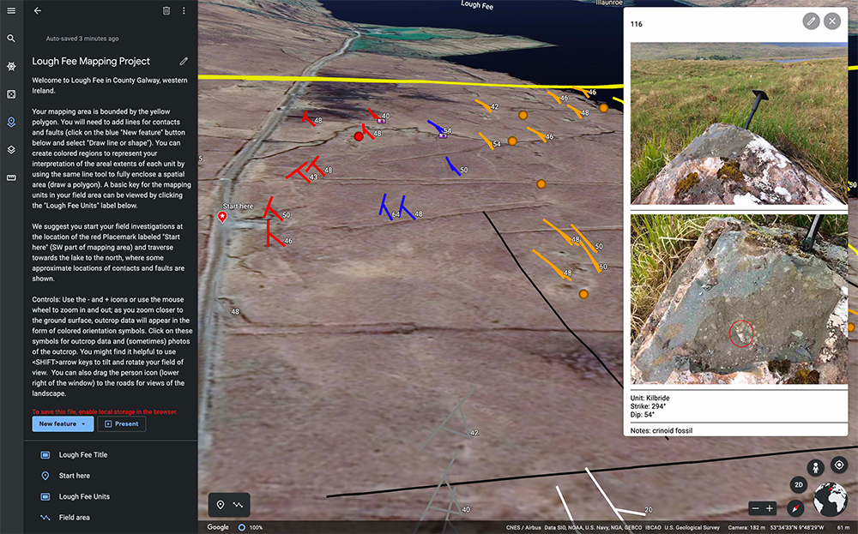Select the draw line or shape tool
The height and width of the screenshot is (534, 858).
click(x=239, y=505)
